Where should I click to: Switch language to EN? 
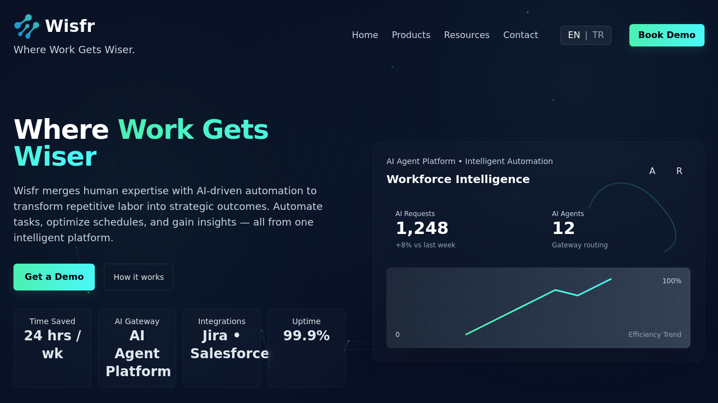[574, 35]
